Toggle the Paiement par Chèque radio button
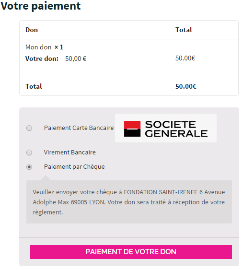 coord(29,167)
